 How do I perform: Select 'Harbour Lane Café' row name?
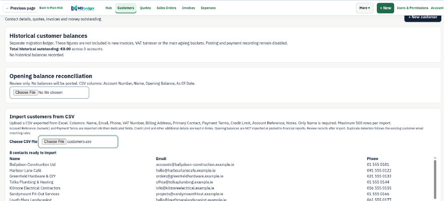pos(25,170)
